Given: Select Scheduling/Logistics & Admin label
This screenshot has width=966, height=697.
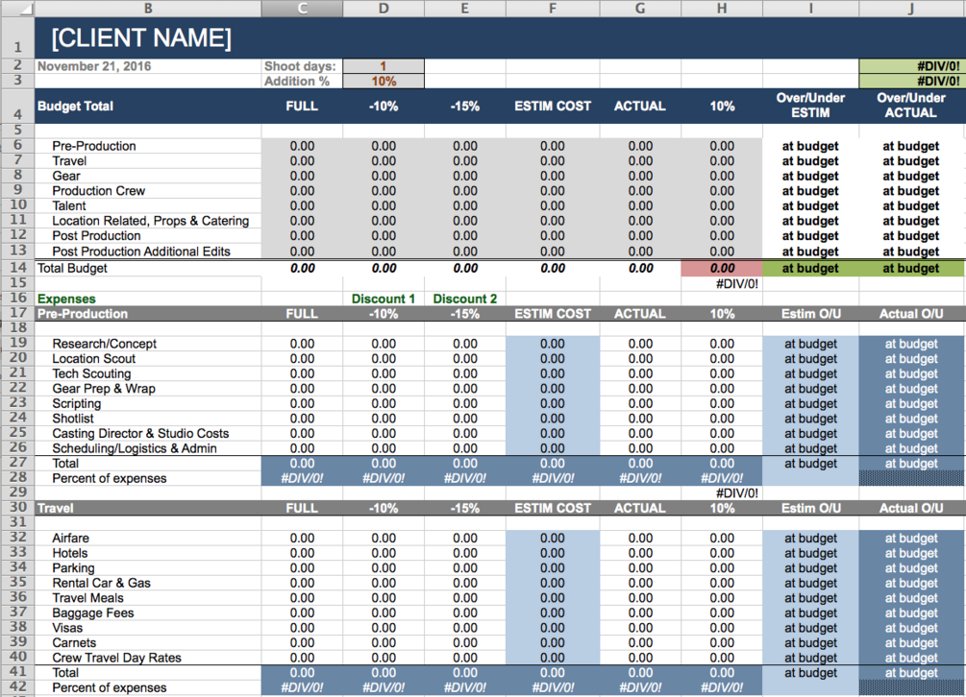Looking at the screenshot, I should (x=135, y=448).
